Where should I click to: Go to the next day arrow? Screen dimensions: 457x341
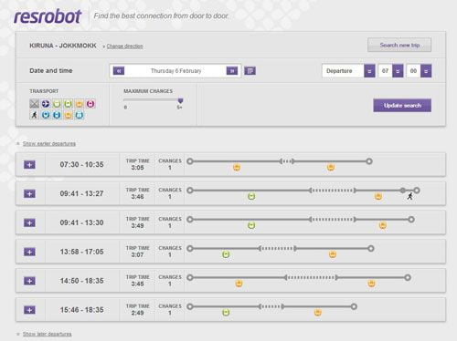(232, 71)
